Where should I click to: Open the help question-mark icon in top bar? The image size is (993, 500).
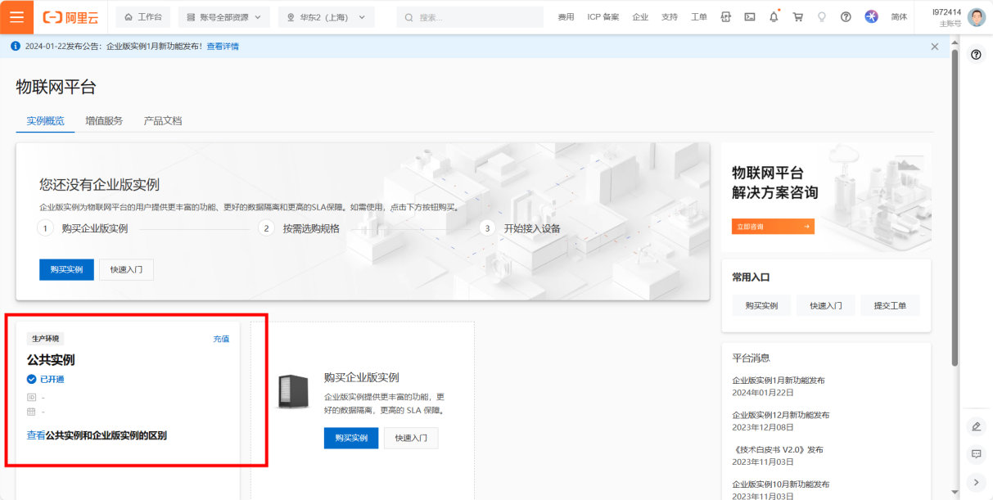pos(846,16)
